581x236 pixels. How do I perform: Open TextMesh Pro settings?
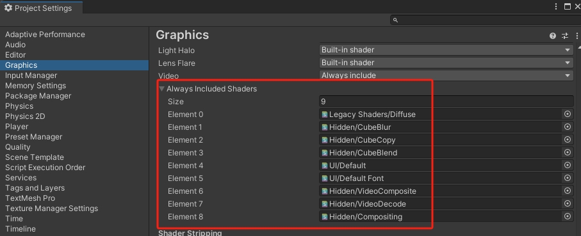30,198
